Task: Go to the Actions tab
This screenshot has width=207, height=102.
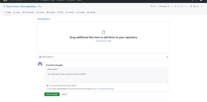Action: 40,12
